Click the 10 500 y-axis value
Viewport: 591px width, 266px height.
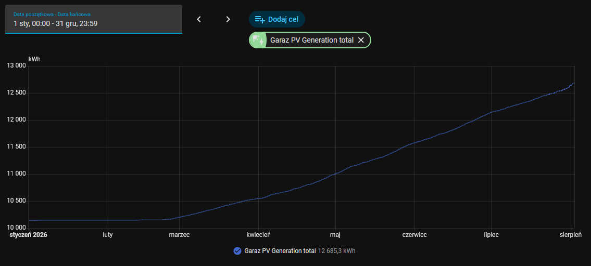pos(16,201)
